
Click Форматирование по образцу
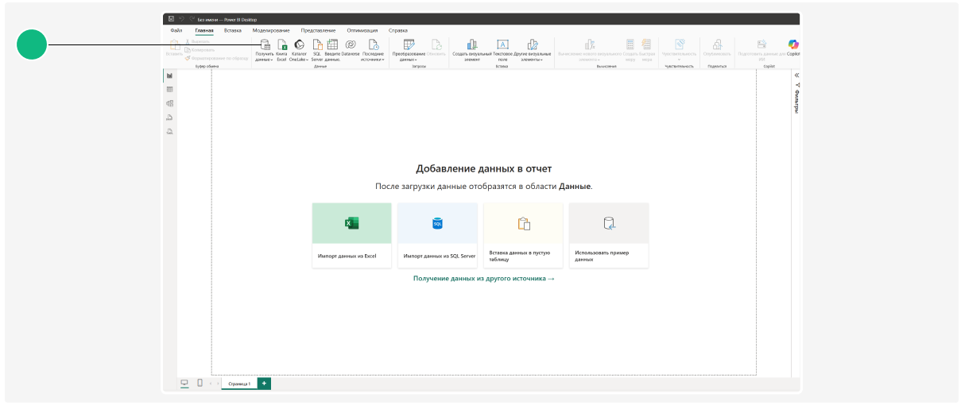216,58
